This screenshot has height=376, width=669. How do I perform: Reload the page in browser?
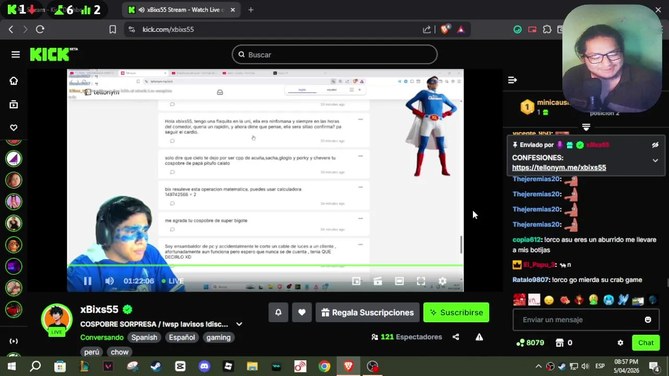coord(40,30)
